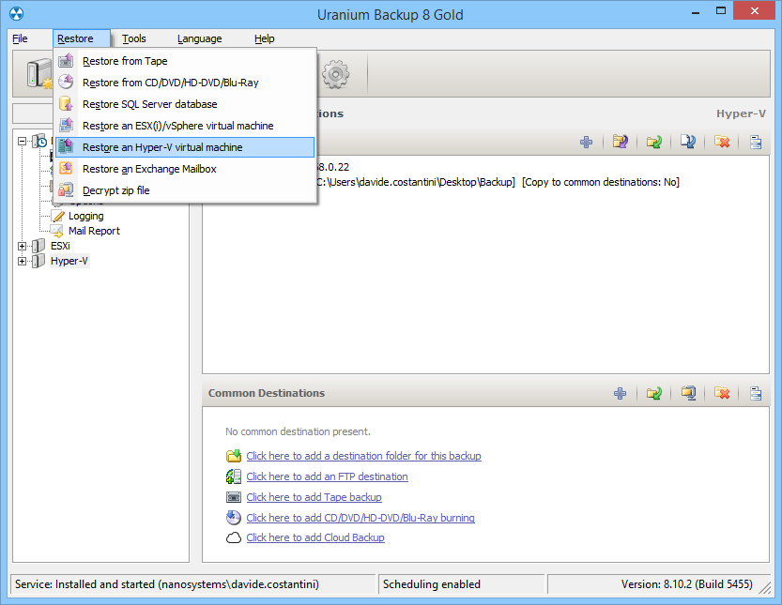The width and height of the screenshot is (782, 605).
Task: Expand the Hyper-V tree node
Action: click(x=22, y=261)
